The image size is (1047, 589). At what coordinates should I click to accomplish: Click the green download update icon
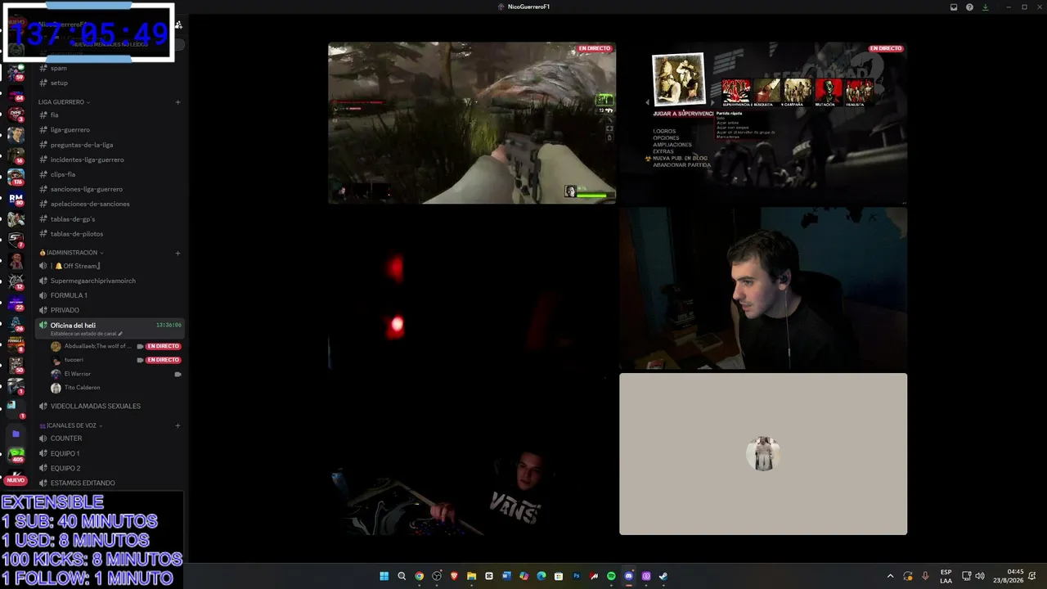point(985,7)
